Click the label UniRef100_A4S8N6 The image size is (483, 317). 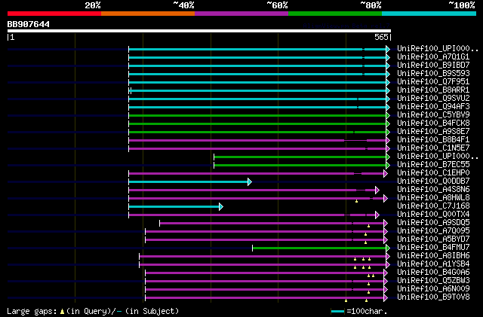(x=433, y=190)
